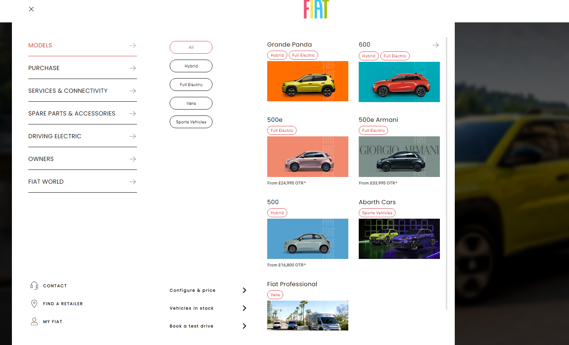Image resolution: width=569 pixels, height=345 pixels.
Task: Click the Book a test drive chevron
Action: pyautogui.click(x=244, y=326)
